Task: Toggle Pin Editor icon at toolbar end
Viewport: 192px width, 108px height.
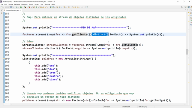Action: pos(87,7)
